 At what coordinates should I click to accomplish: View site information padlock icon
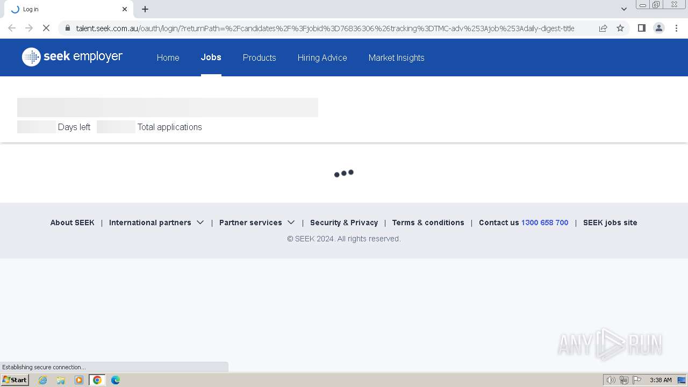pyautogui.click(x=67, y=28)
